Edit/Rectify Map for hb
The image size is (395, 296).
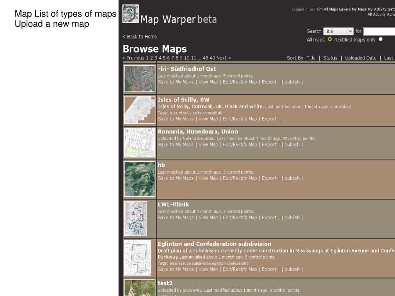click(240, 178)
